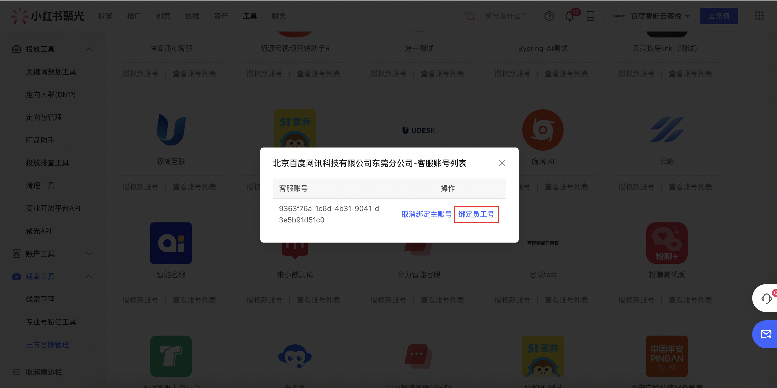This screenshot has height=388, width=777.
Task: Click the 旋塔 AI orange app icon
Action: pyautogui.click(x=543, y=130)
